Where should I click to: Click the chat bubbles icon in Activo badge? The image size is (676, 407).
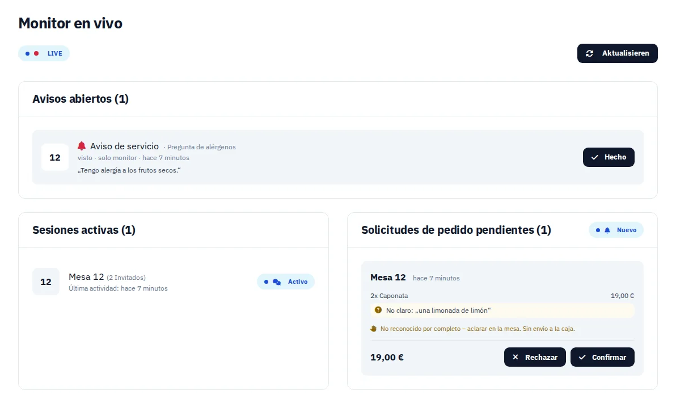click(x=277, y=282)
